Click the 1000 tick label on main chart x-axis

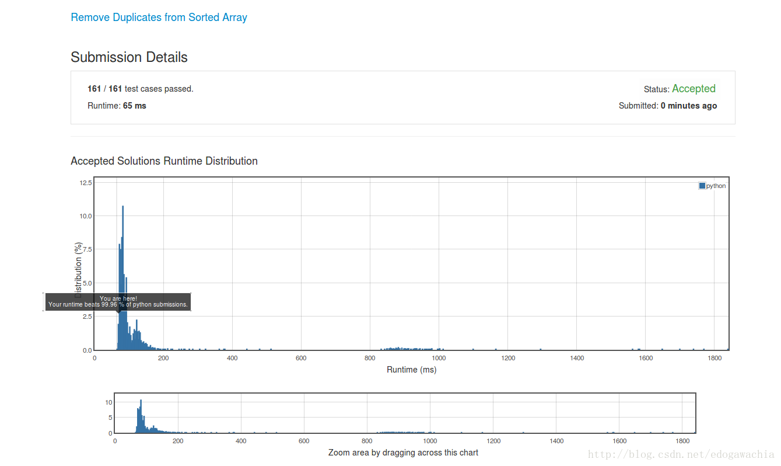coord(439,358)
